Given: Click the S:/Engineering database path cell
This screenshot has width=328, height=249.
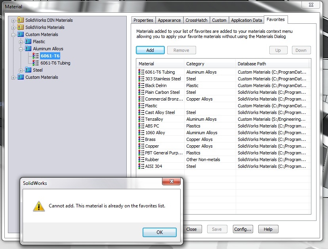Looking at the screenshot, I should 271,119.
